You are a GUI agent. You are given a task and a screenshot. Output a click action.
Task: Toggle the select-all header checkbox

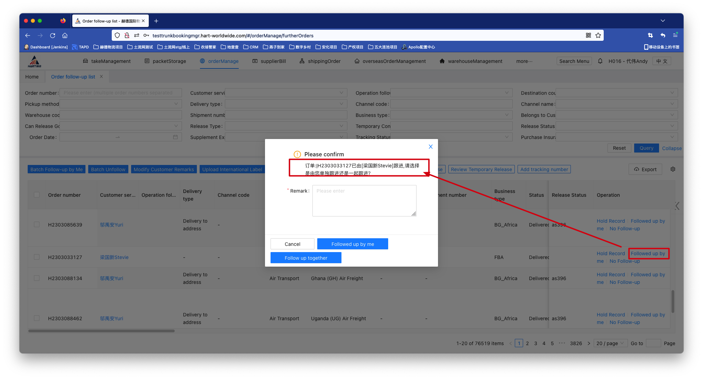click(37, 195)
